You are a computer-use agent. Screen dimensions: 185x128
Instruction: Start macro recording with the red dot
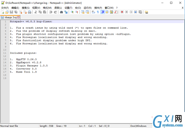[x=122, y=12]
